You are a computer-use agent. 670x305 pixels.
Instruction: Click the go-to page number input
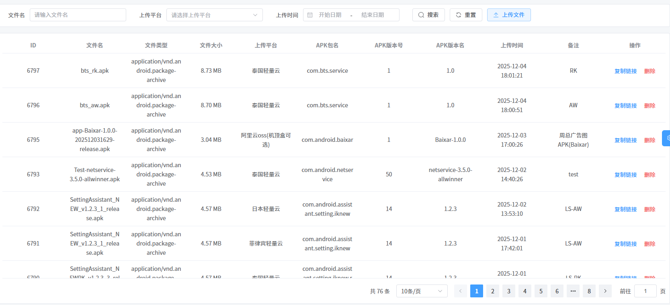(x=645, y=291)
